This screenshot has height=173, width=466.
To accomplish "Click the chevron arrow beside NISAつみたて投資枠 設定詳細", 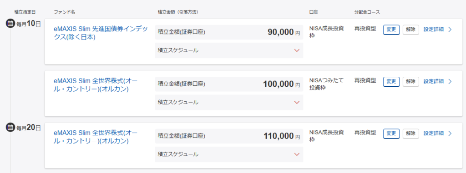I will point(450,81).
